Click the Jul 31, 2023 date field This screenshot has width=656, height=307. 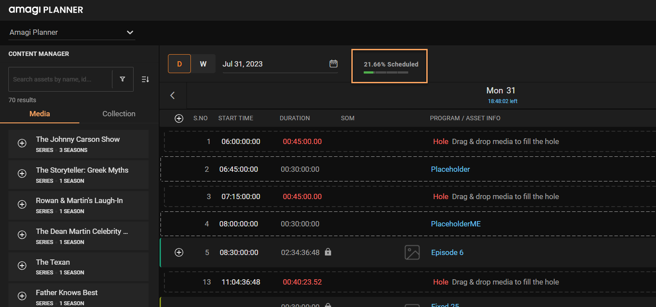point(280,64)
